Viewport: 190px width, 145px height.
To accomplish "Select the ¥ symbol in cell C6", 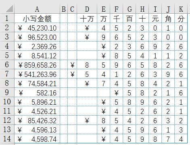I will coord(72,65).
